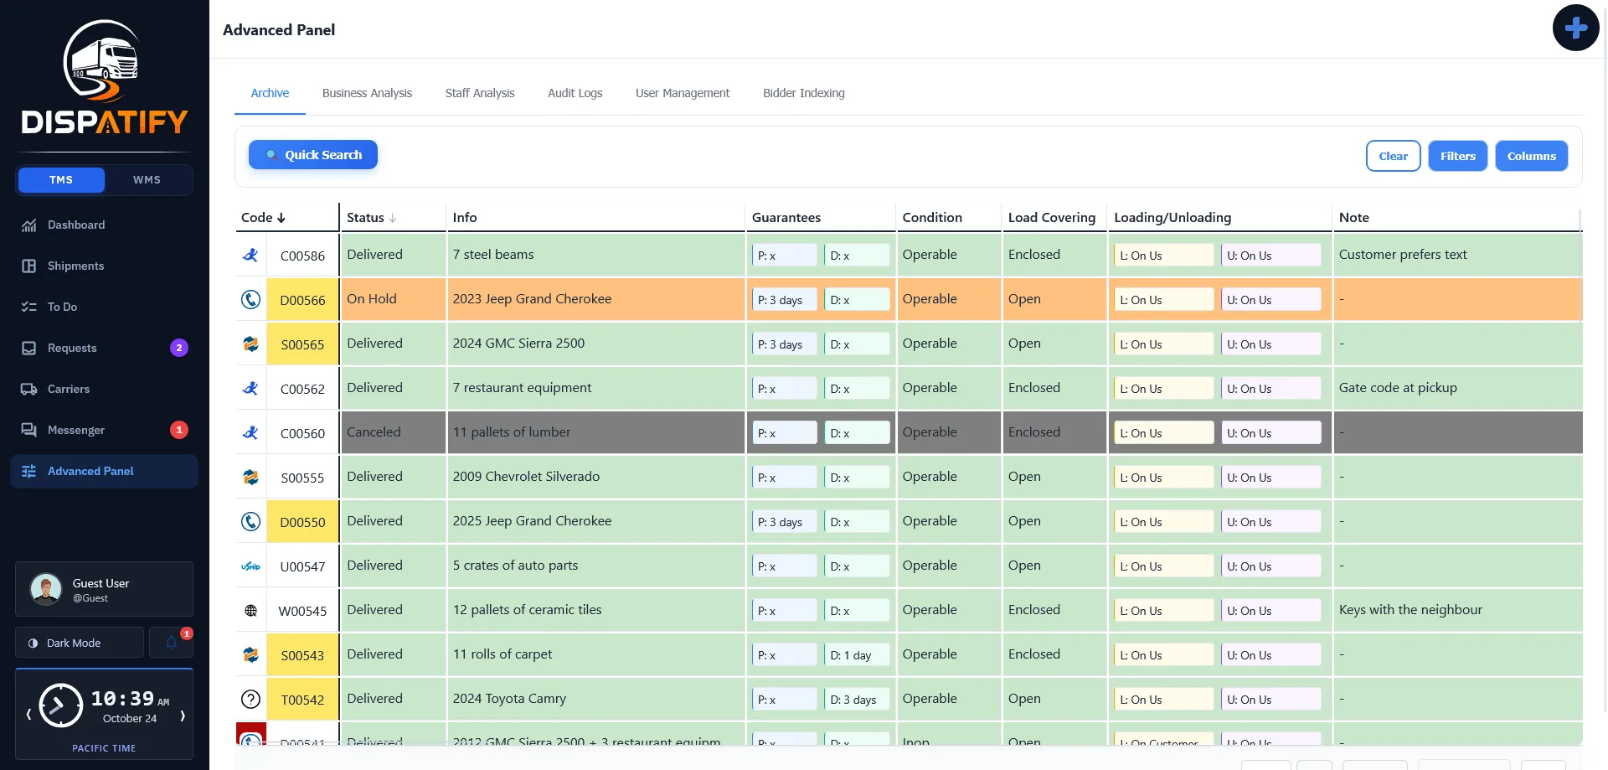
Task: Click the source icon for C00586
Action: tap(250, 255)
